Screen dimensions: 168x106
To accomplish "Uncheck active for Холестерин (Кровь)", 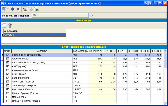I will click(x=7, y=82).
